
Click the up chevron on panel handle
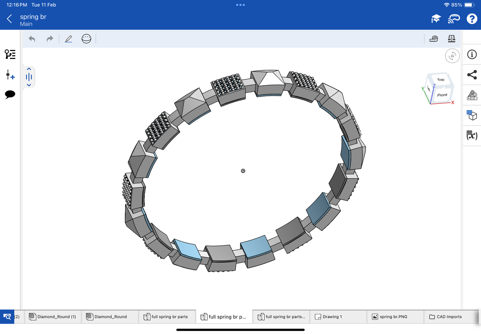(29, 69)
